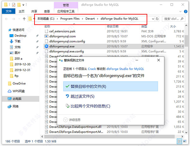This screenshot has width=190, height=146.
Task: Click the file list down arrow
Action: pyautogui.click(x=186, y=133)
